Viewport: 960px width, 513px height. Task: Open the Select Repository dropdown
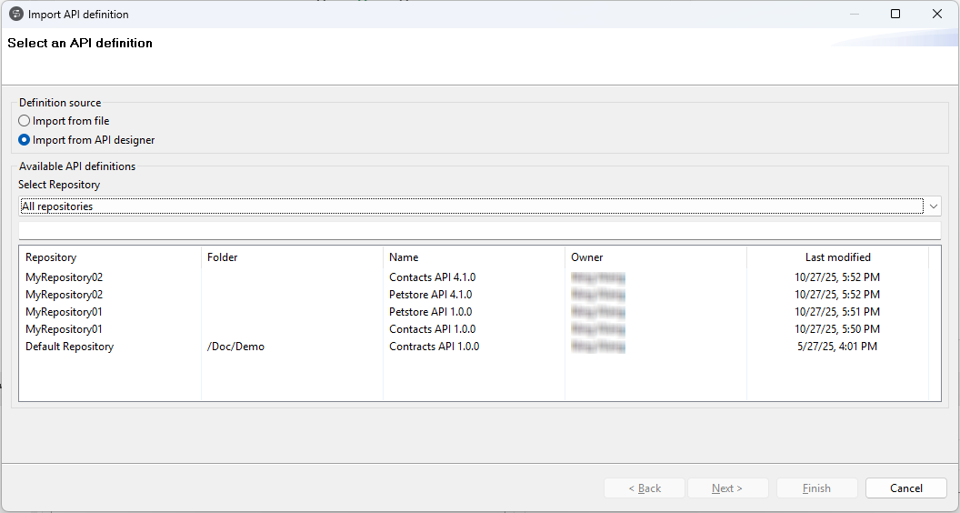480,206
